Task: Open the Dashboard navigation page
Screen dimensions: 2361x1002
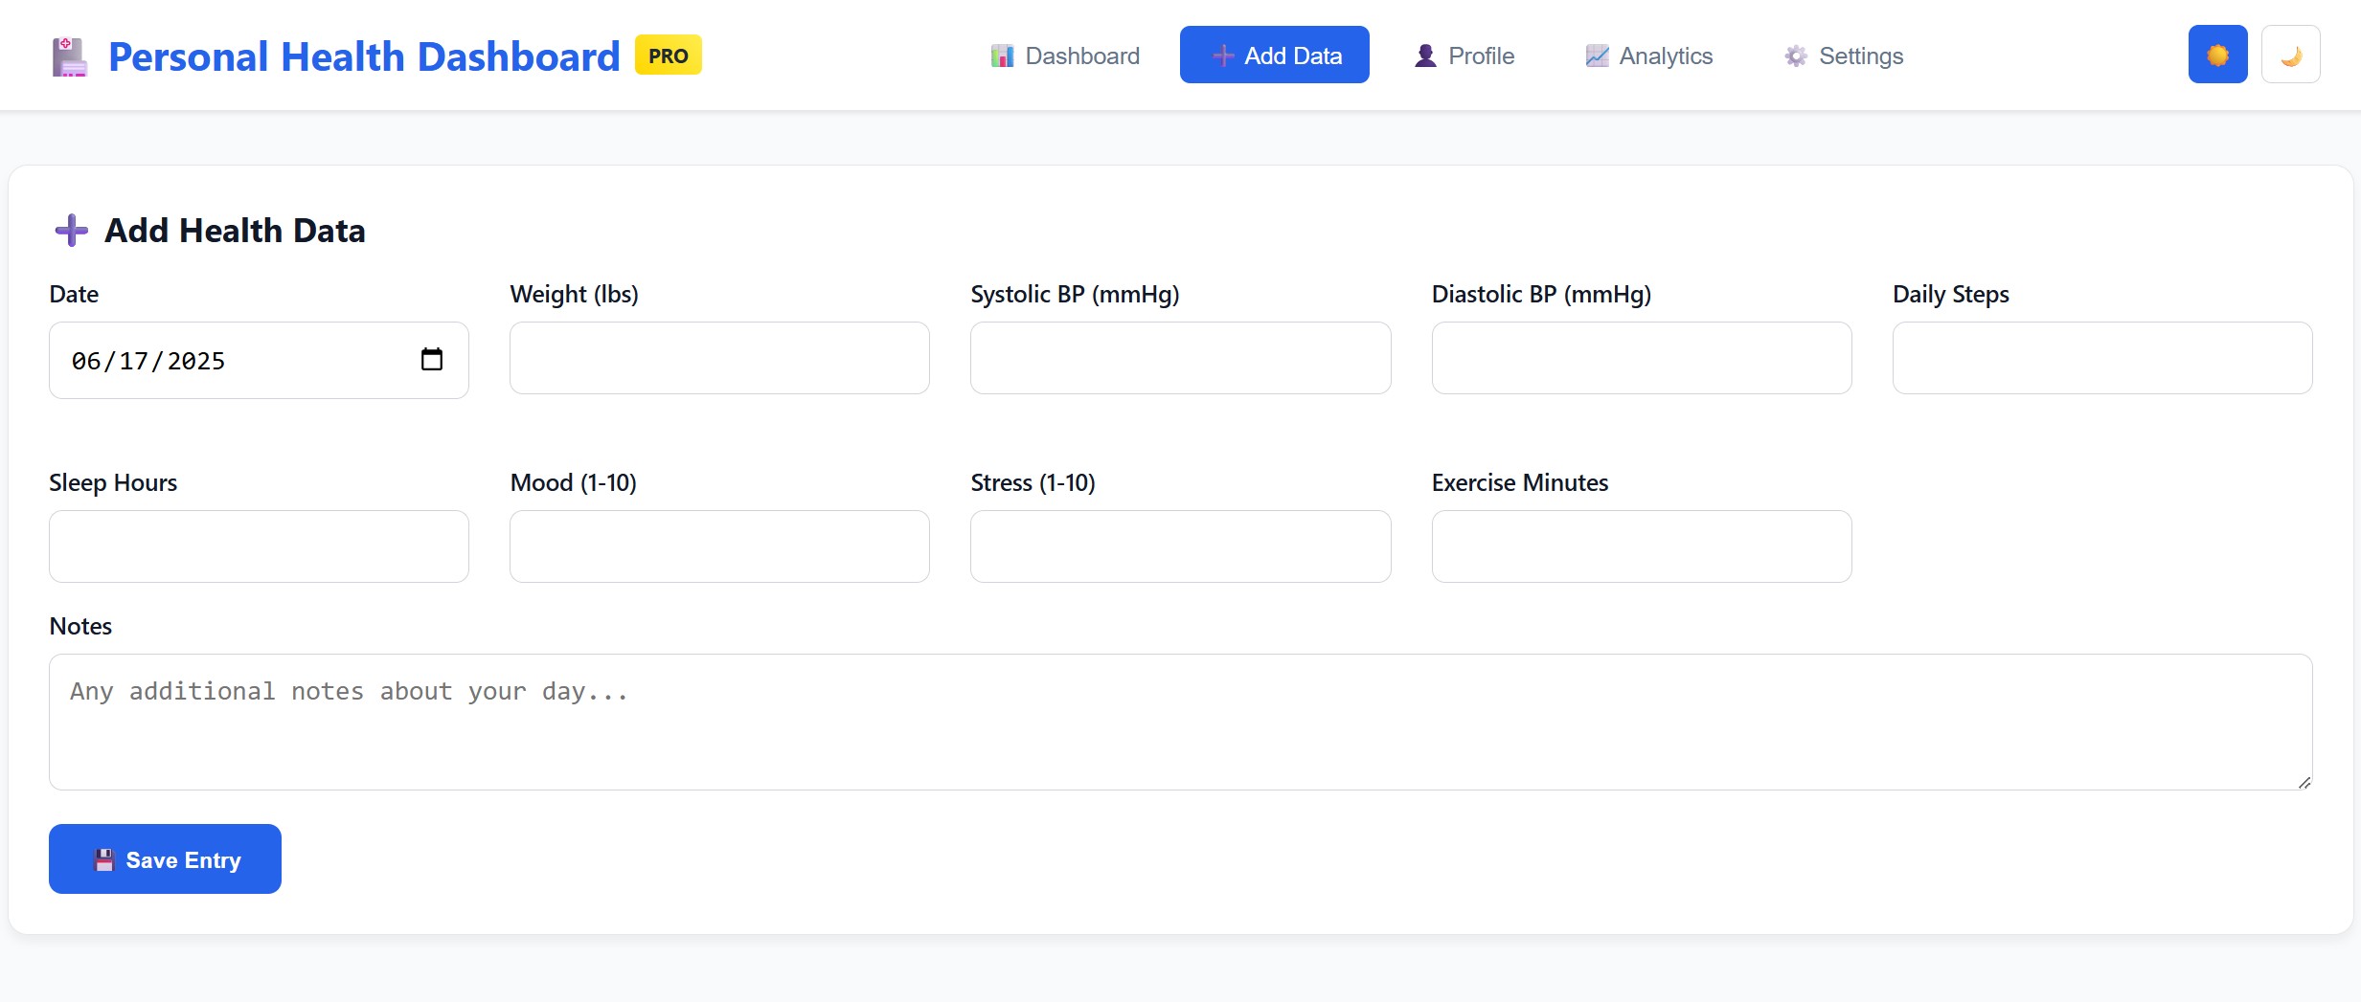Action: (1064, 55)
